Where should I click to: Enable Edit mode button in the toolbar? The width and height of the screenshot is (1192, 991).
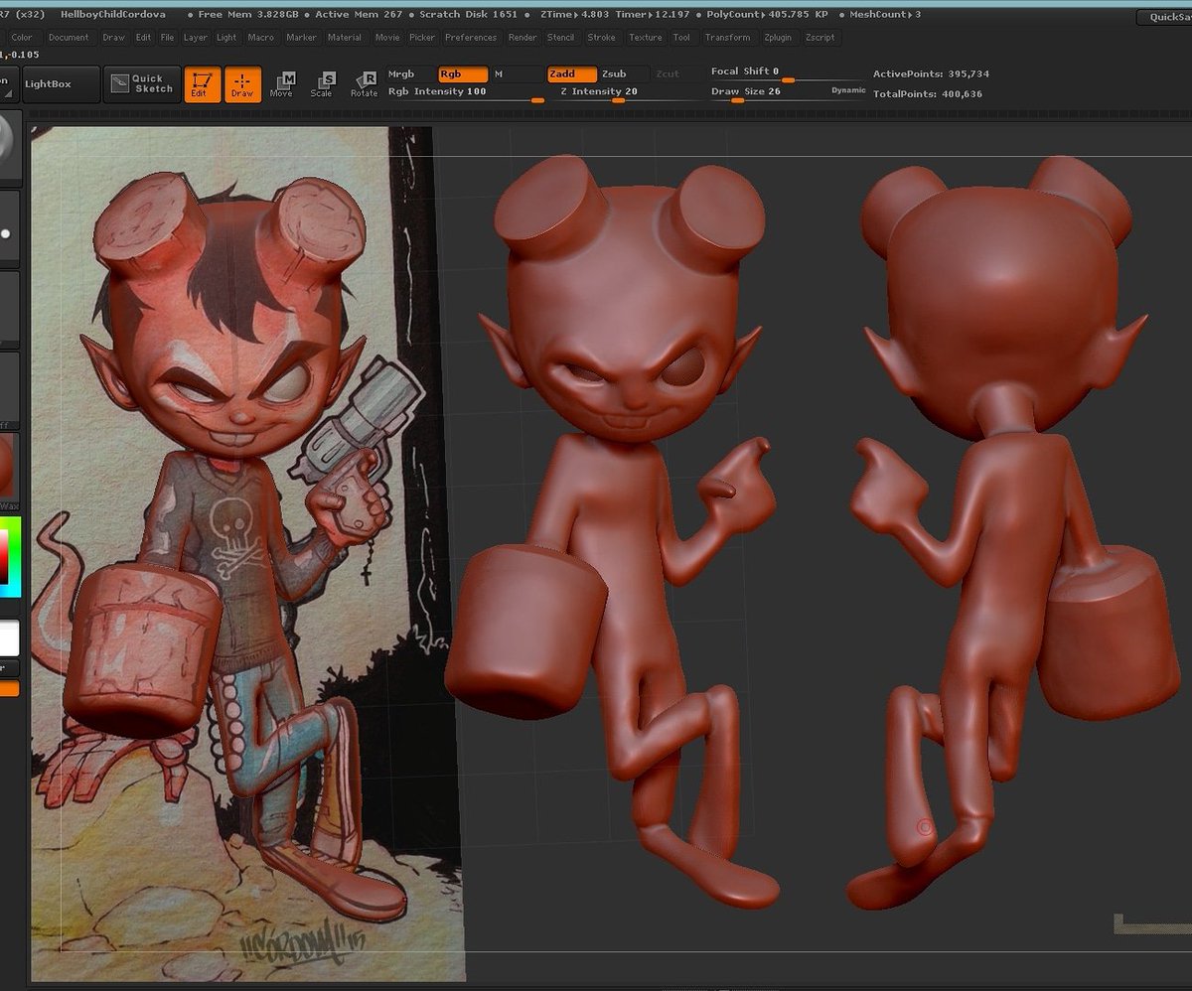click(x=203, y=84)
